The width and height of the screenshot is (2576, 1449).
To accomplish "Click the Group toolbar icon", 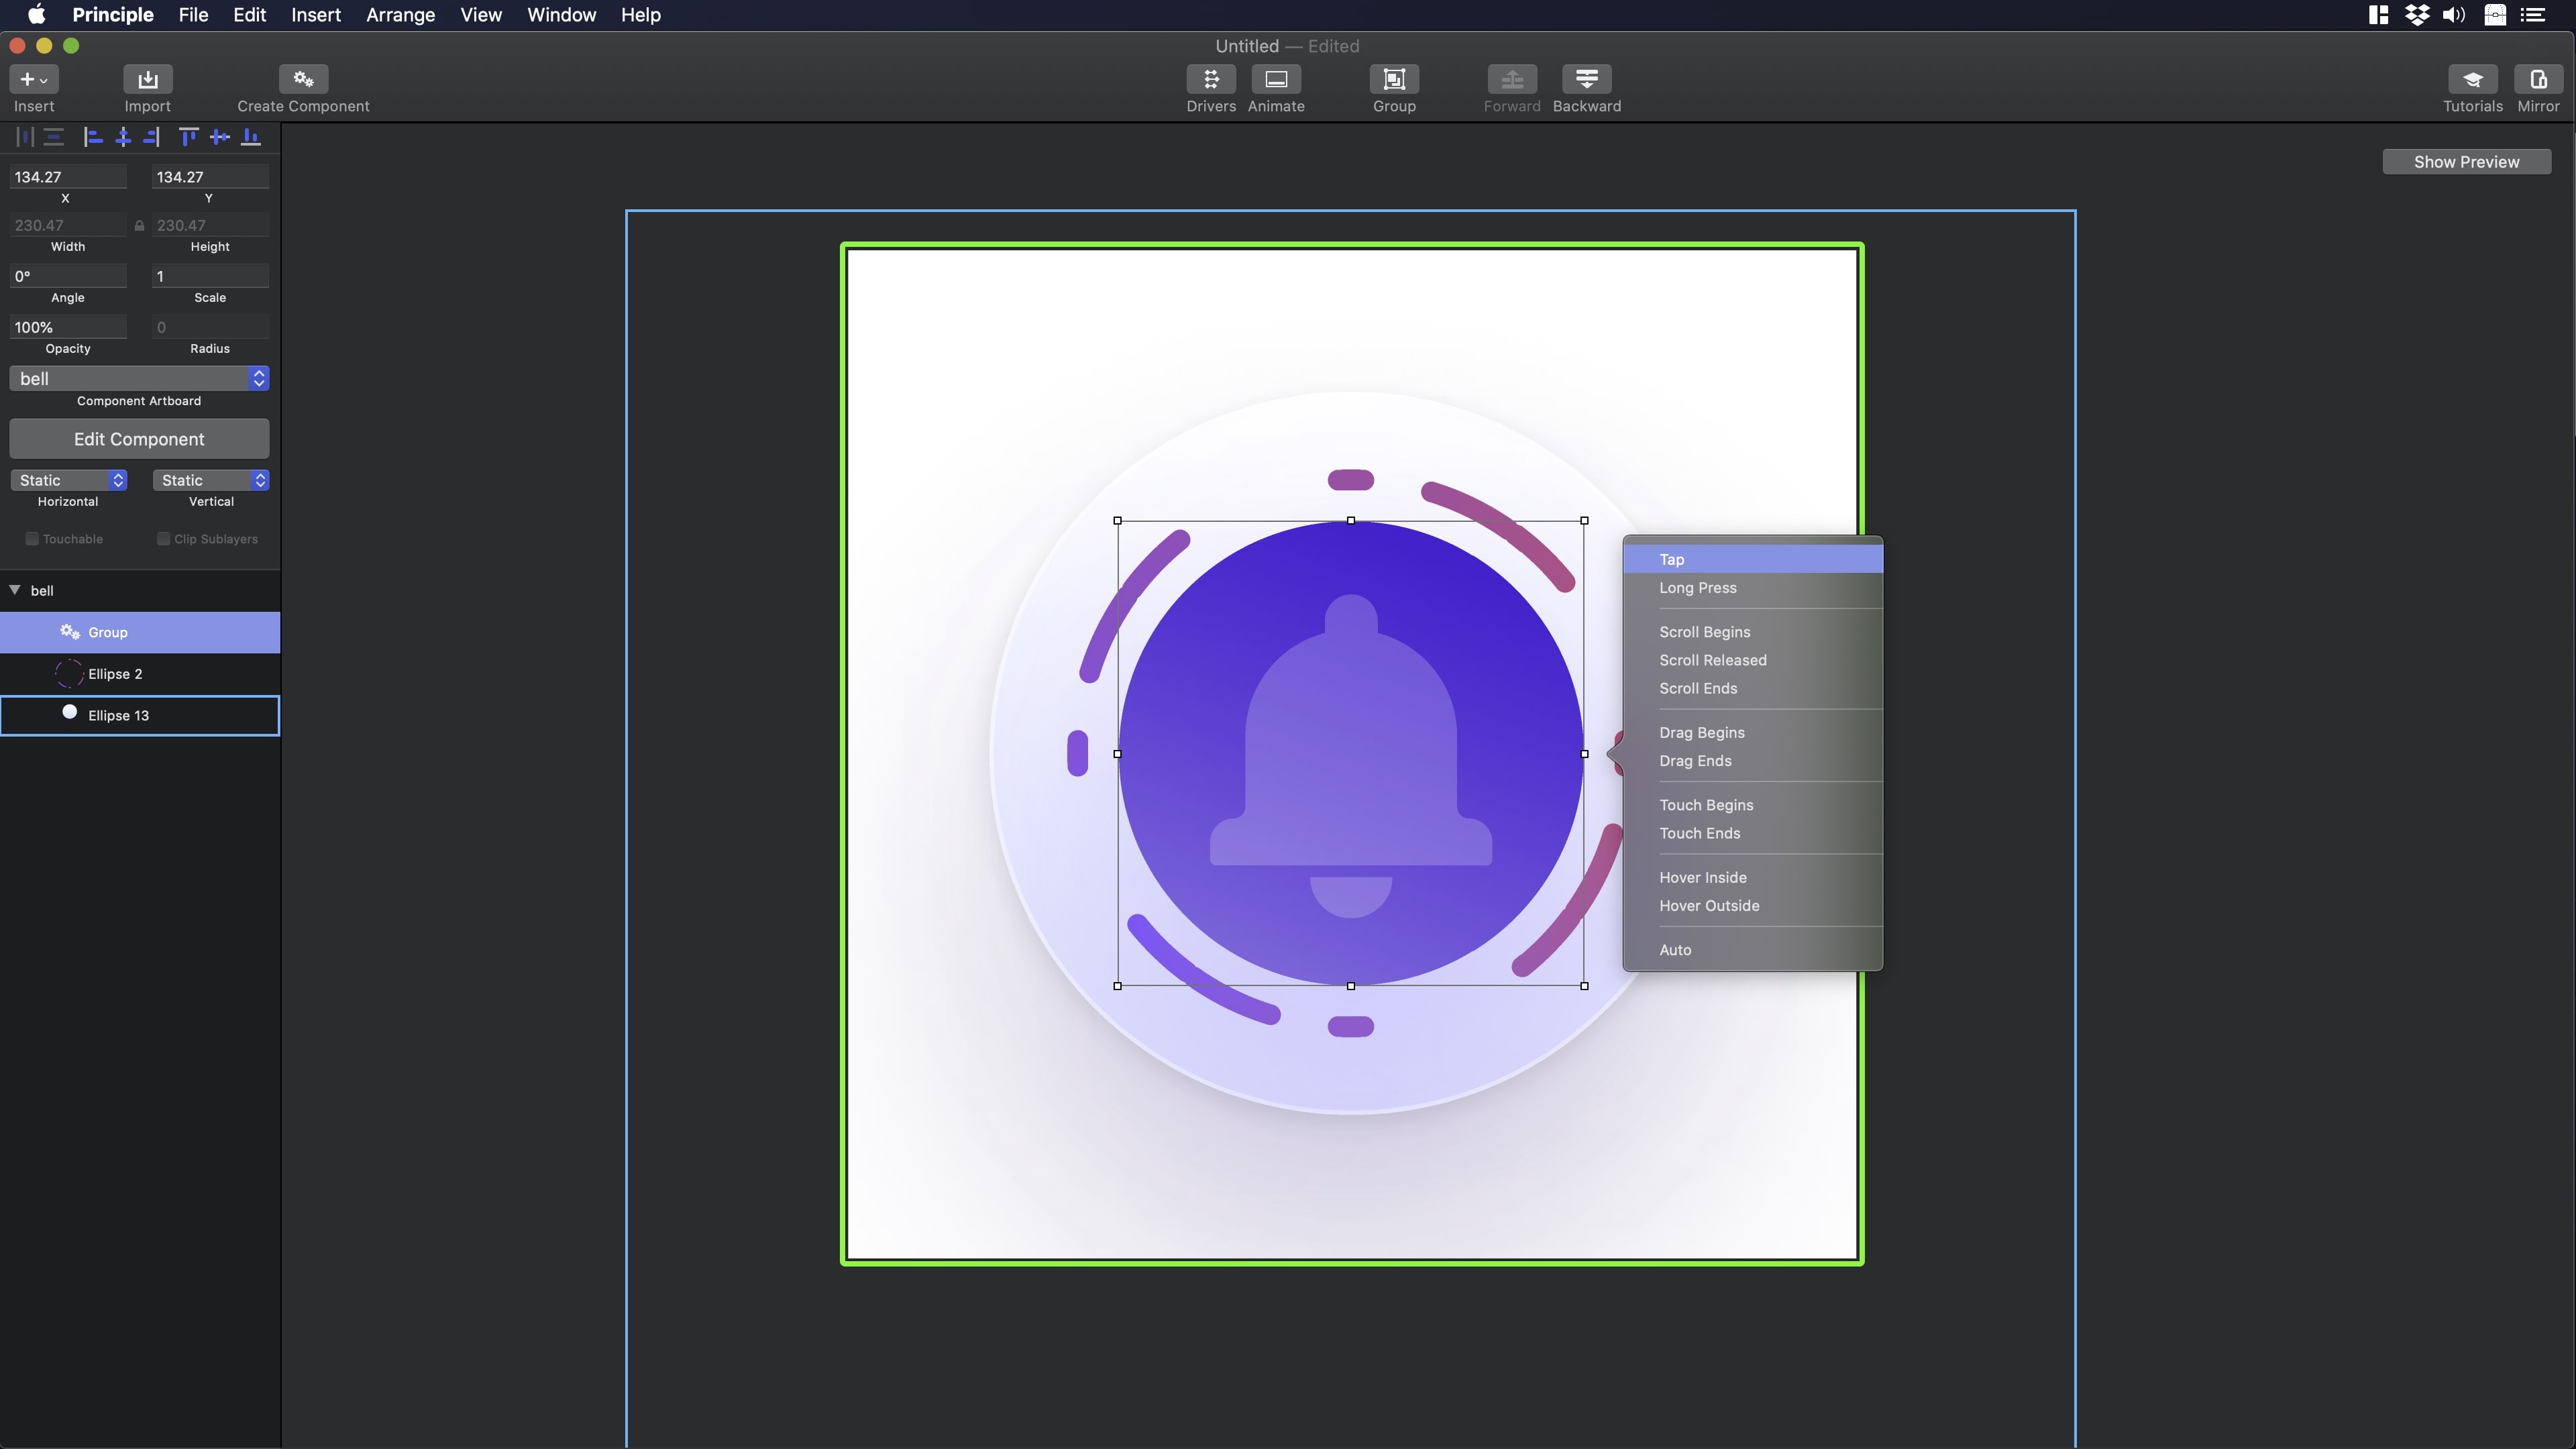I will pos(1393,79).
